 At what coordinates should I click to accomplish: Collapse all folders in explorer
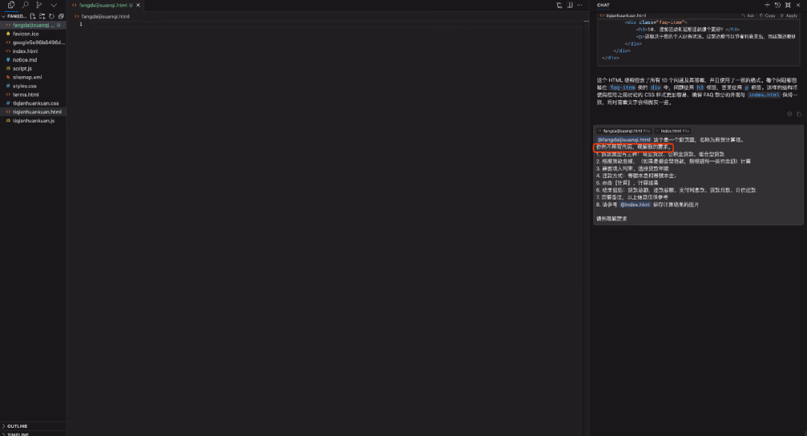(61, 16)
